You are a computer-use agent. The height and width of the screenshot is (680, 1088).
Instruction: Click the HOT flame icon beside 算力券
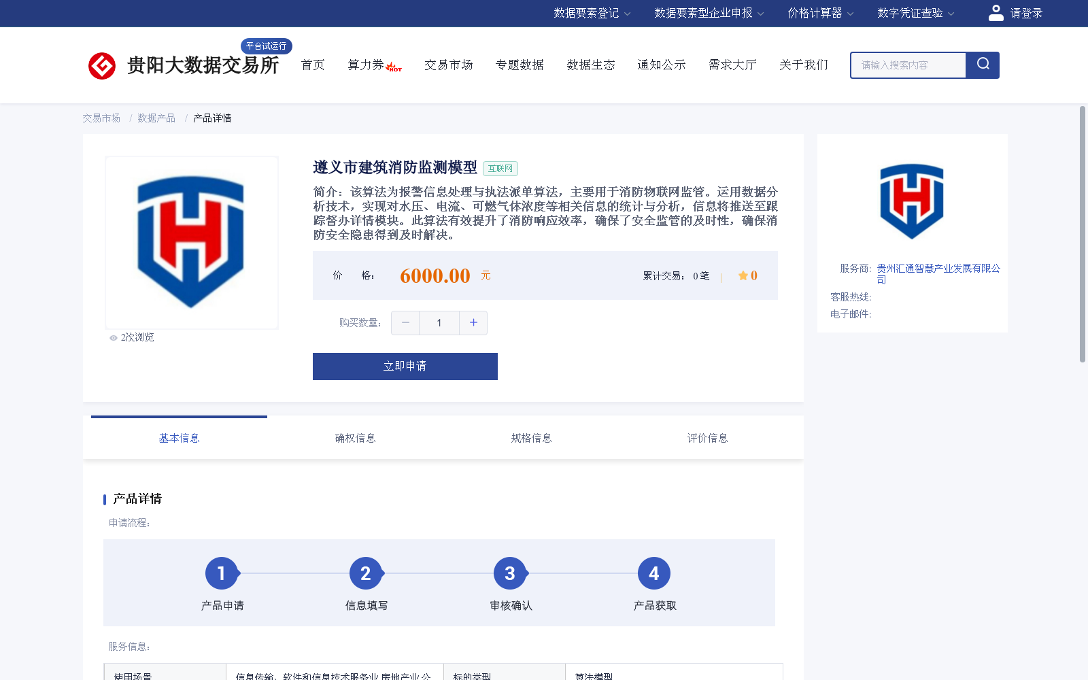(394, 67)
